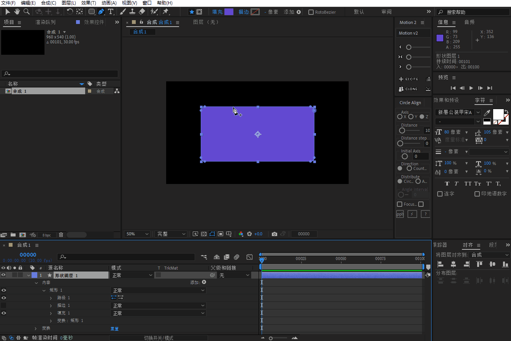Toggle visibility of 矩形 1

[3, 290]
